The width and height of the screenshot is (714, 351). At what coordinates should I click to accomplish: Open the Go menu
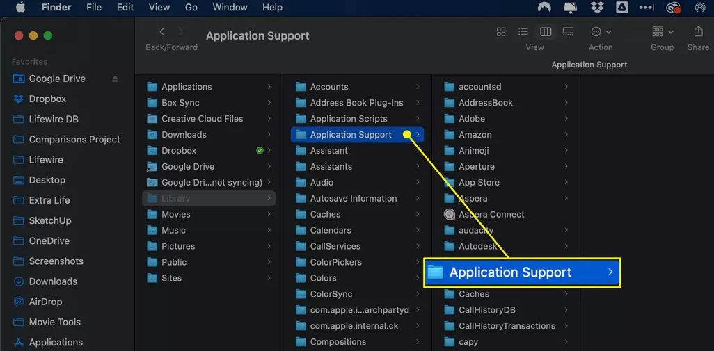[191, 7]
